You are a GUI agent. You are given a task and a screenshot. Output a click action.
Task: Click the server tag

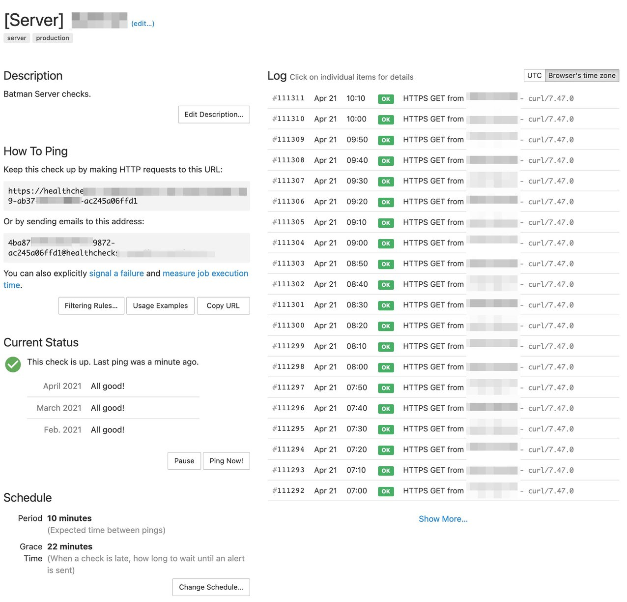pos(17,38)
